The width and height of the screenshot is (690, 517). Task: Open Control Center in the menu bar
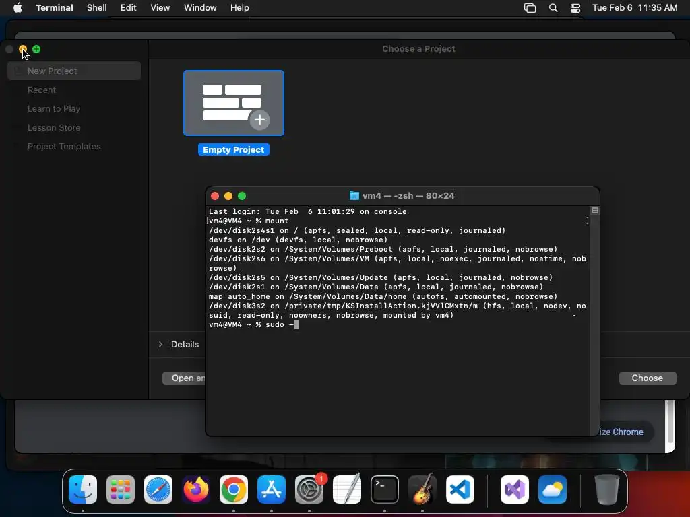tap(575, 8)
